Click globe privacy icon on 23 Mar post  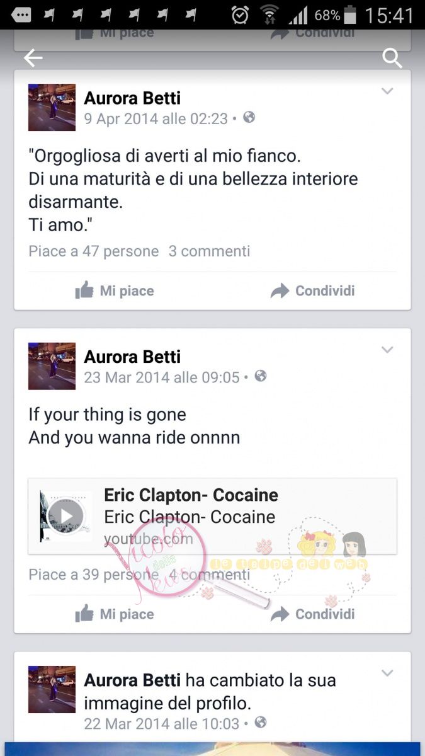point(261,376)
